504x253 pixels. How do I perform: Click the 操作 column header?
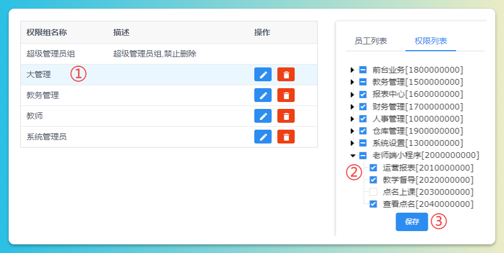[262, 32]
